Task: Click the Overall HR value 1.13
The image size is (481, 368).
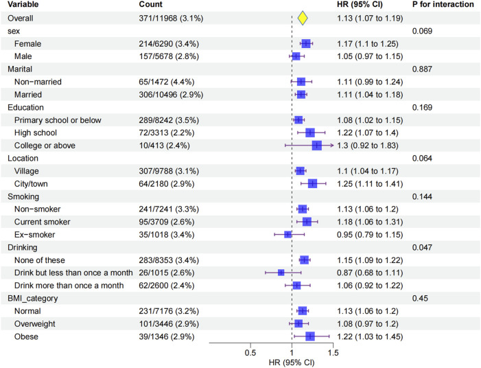Action: point(344,19)
